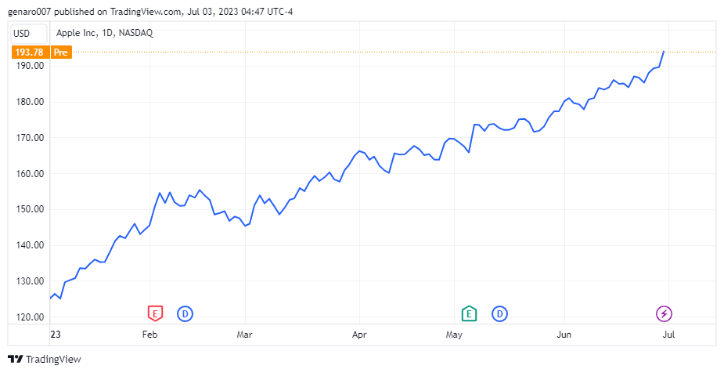
Task: Click the 170.00 price axis label
Action: (x=30, y=138)
